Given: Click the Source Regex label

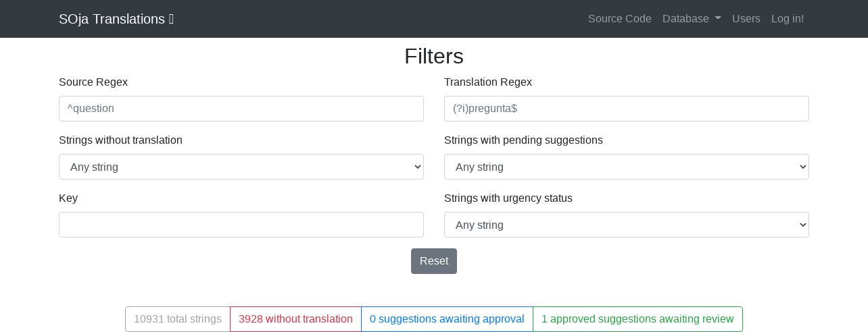Looking at the screenshot, I should [93, 82].
